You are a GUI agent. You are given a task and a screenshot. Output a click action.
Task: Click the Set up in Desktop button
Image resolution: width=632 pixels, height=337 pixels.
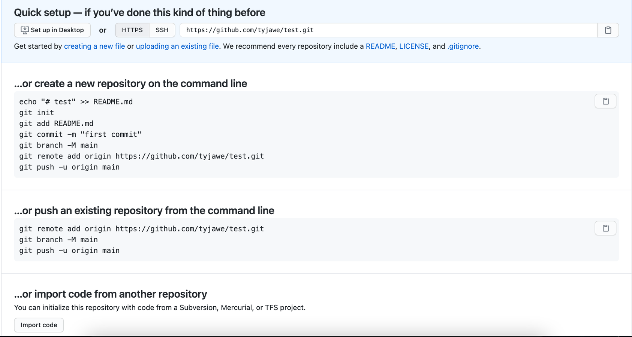(52, 30)
